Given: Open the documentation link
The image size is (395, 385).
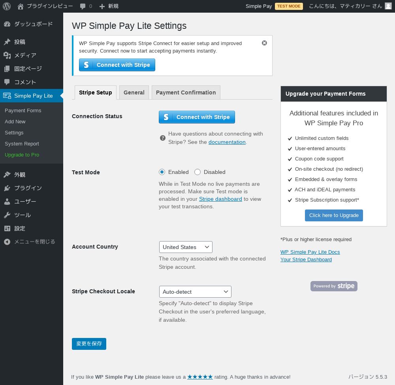Looking at the screenshot, I should pos(227,142).
